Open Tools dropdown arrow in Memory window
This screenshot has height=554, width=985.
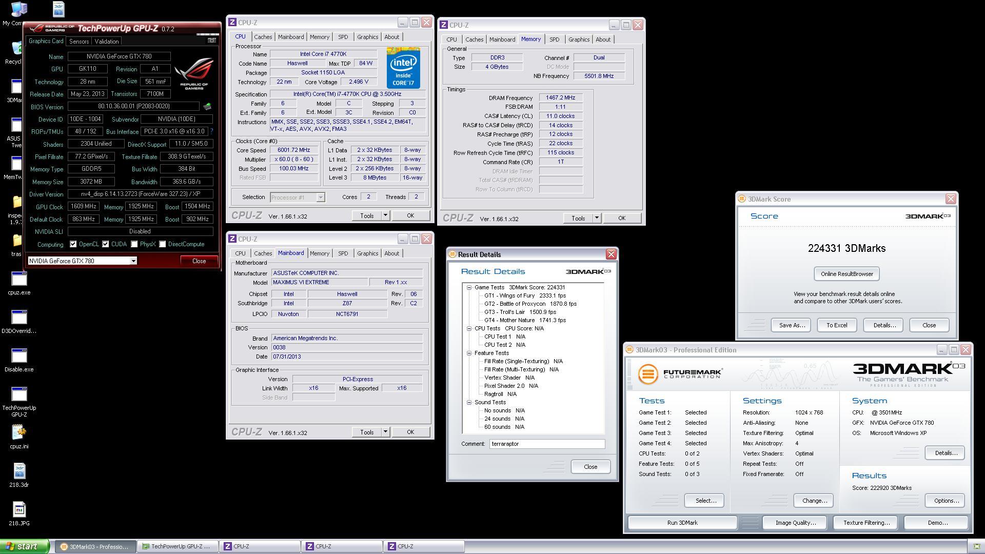point(597,219)
